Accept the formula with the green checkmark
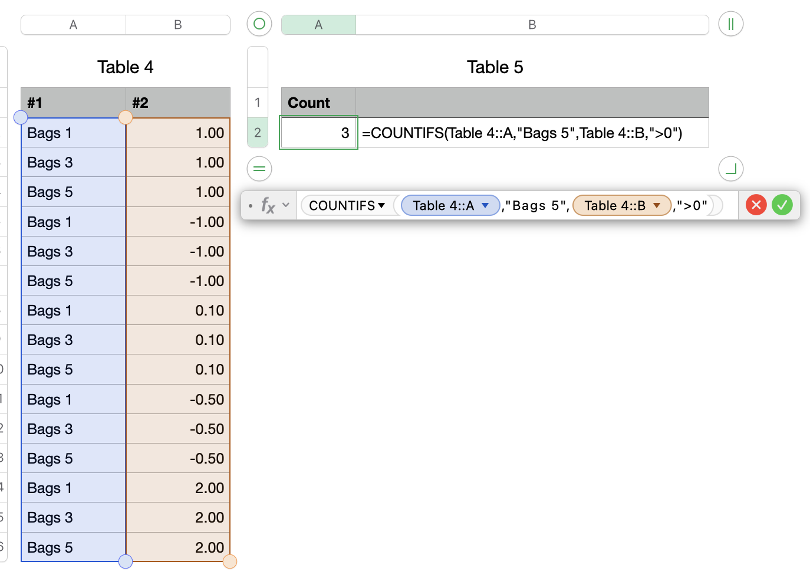Screen dimensions: 810x578 click(782, 205)
